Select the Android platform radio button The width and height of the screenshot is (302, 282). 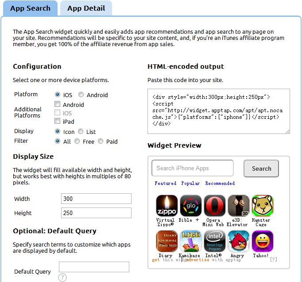point(81,94)
